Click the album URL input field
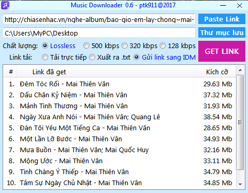The height and width of the screenshot is (193, 248). tap(99, 19)
